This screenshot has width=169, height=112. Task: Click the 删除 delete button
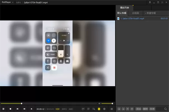(145, 109)
